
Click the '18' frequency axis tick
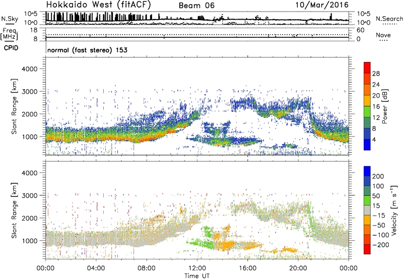click(34, 30)
